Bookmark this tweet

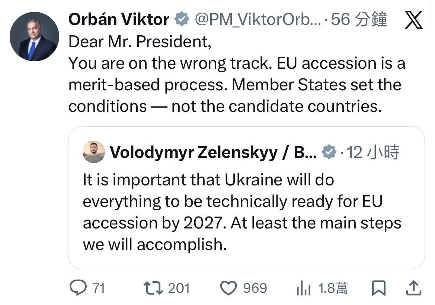378,288
